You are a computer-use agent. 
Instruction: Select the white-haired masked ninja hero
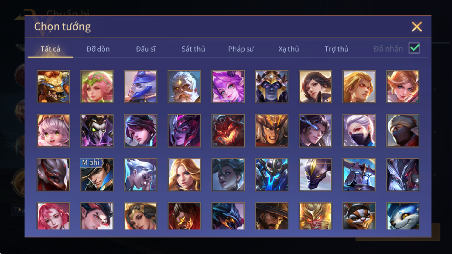[x=359, y=131]
